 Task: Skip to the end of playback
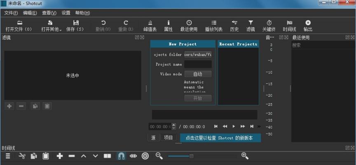tap(252, 126)
